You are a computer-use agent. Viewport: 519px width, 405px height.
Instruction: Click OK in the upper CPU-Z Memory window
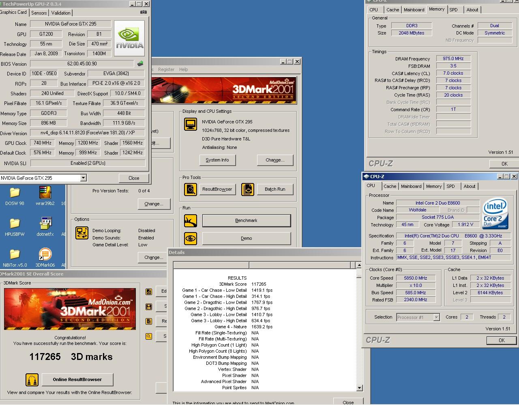[x=504, y=164]
